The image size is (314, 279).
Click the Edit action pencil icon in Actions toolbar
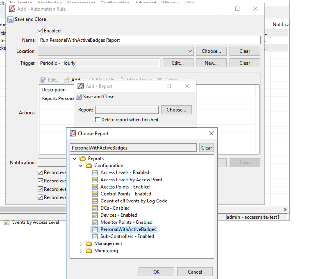coord(43,80)
